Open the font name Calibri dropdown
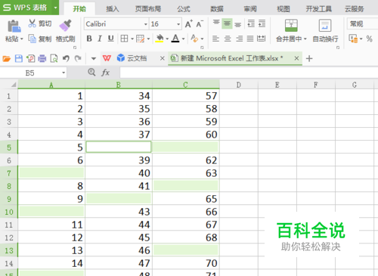Viewport: 378px width, 276px height. [145, 24]
